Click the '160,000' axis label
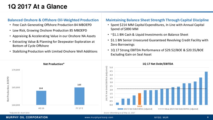The height and width of the screenshot is (120, 213). click(x=16, y=105)
